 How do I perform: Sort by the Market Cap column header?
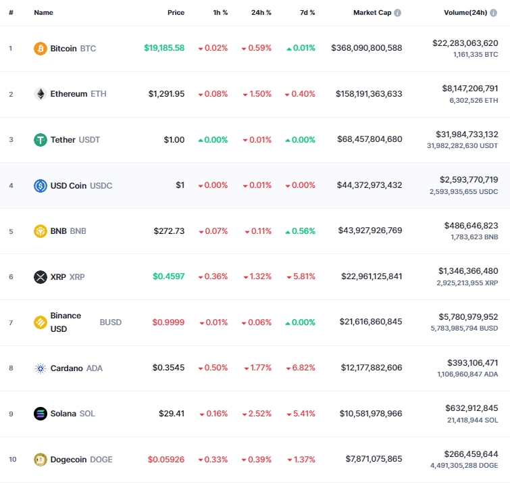coord(372,13)
